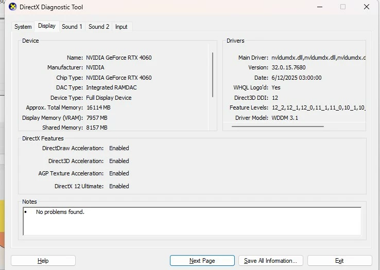Image resolution: width=380 pixels, height=270 pixels.
Task: Click the WHQL Logo'd Yes value
Action: 276,87
